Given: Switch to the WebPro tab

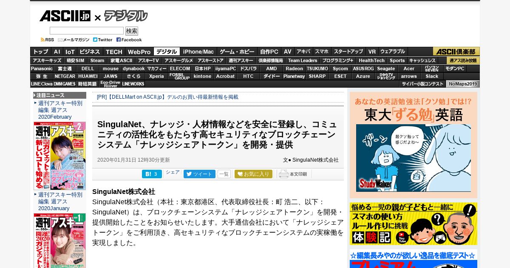Looking at the screenshot, I should point(139,51).
